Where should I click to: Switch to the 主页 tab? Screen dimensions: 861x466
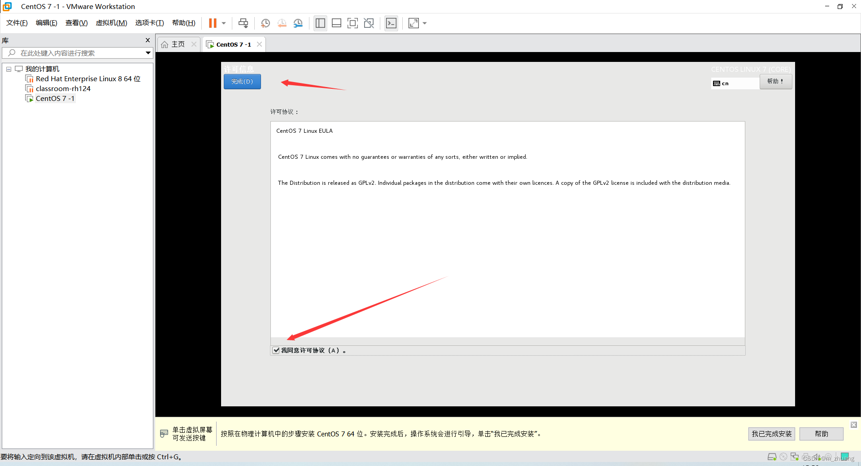[x=178, y=44]
